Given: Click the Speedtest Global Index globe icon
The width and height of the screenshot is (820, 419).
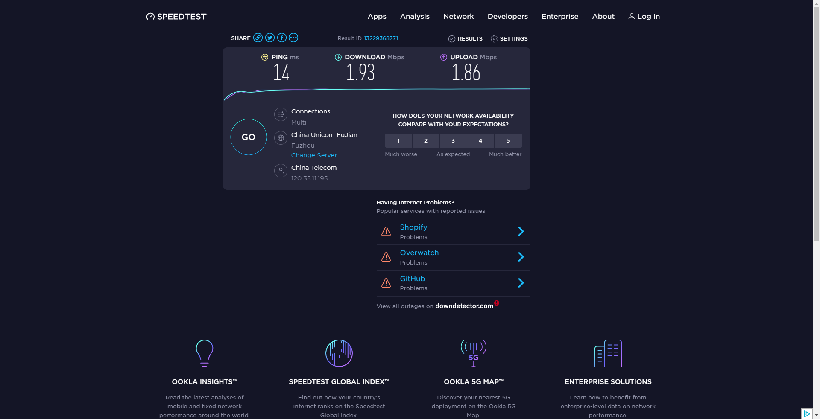Looking at the screenshot, I should [339, 353].
